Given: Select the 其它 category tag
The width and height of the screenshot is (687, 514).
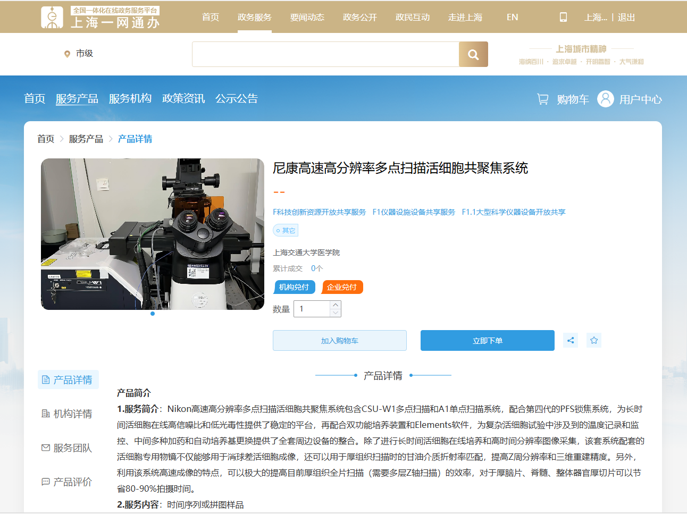Looking at the screenshot, I should [286, 230].
